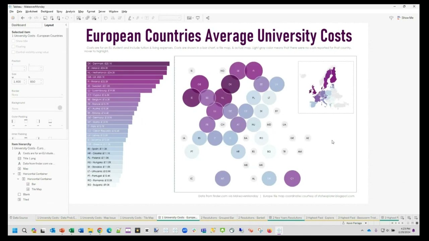Open the Analysis menu

[70, 11]
